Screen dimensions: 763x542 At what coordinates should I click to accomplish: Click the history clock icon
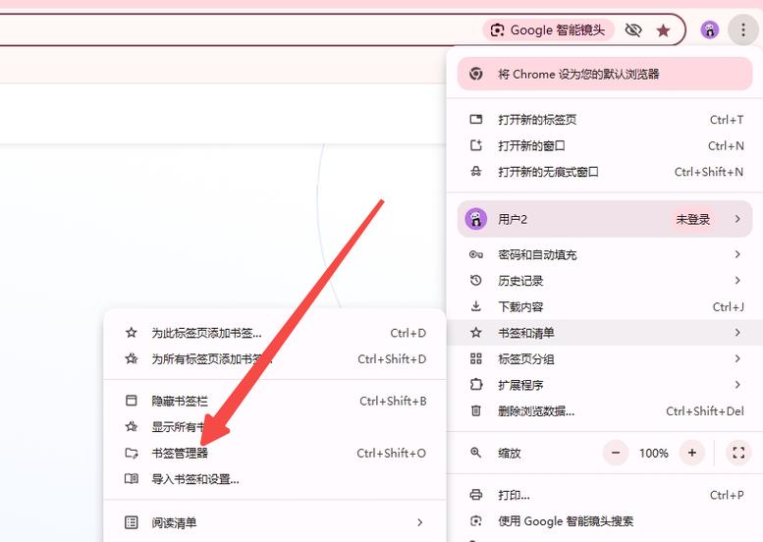(476, 280)
